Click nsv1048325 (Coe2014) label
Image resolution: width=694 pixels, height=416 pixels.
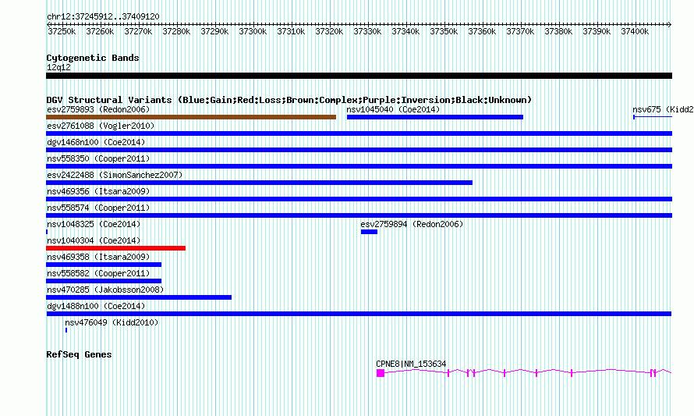94,224
